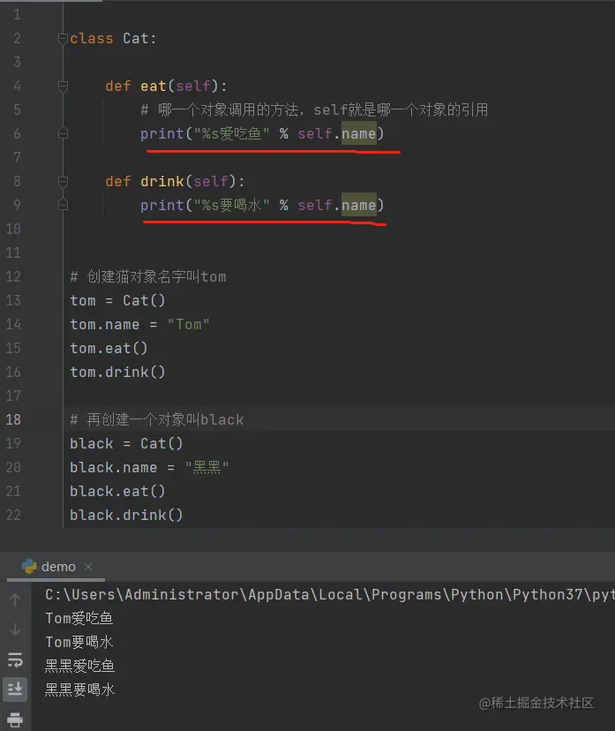The height and width of the screenshot is (731, 615).
Task: Click the "%s要喝水" string literal
Action: 231,205
